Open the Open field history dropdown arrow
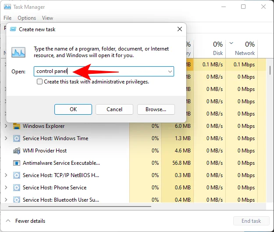Viewport: 274px width, 232px height. pos(170,72)
